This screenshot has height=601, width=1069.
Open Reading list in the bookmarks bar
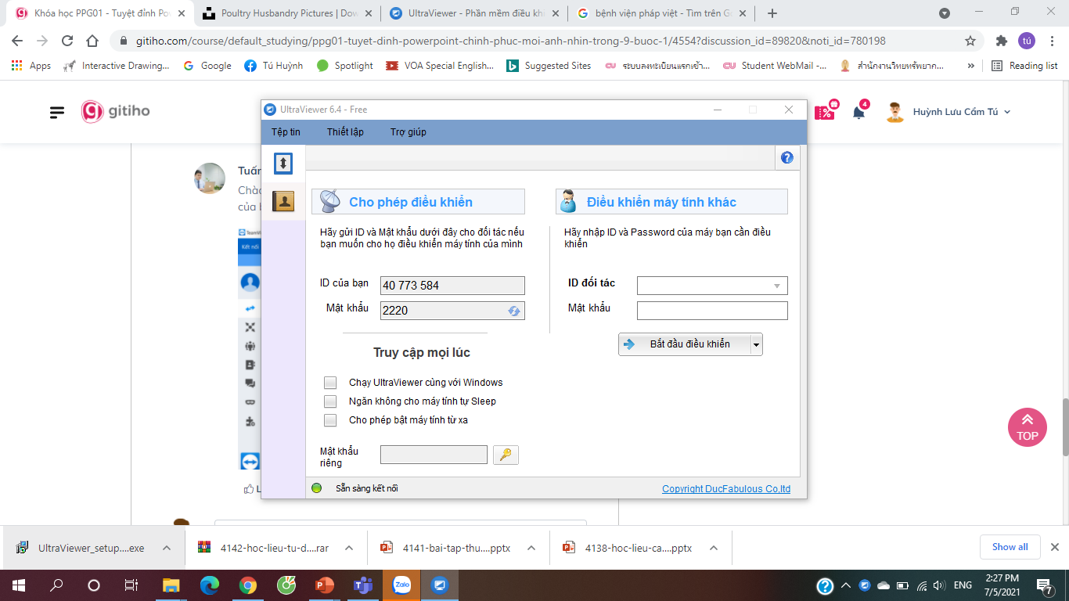(x=1024, y=66)
